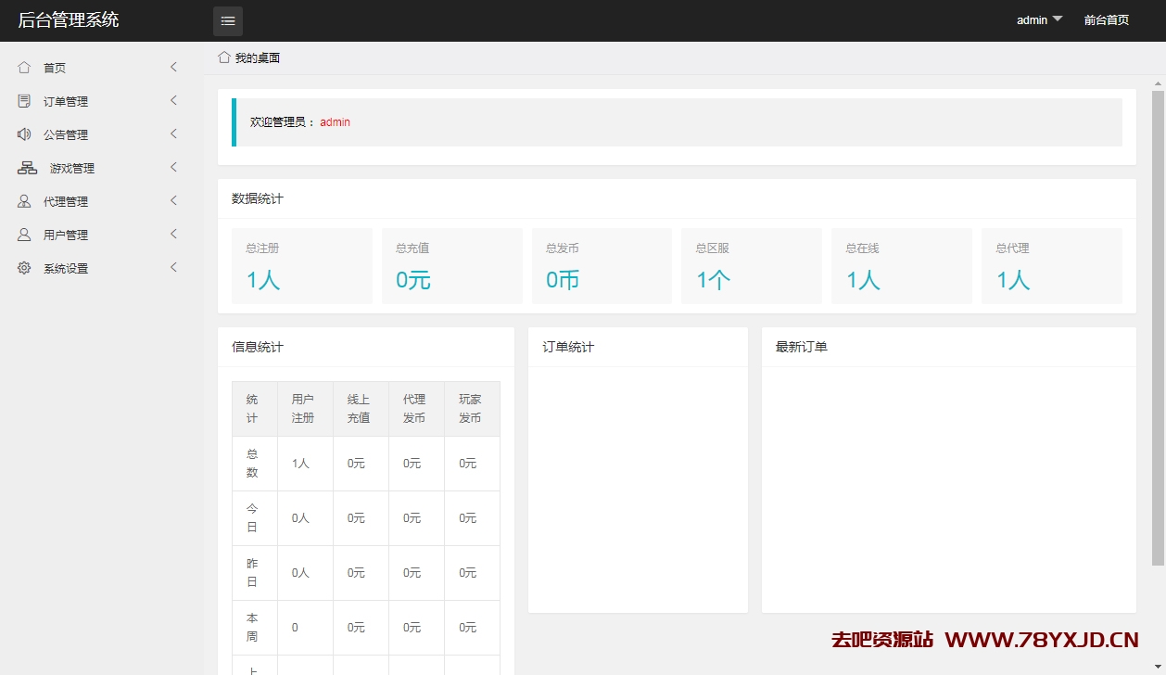Click the 本周 row label

point(254,628)
